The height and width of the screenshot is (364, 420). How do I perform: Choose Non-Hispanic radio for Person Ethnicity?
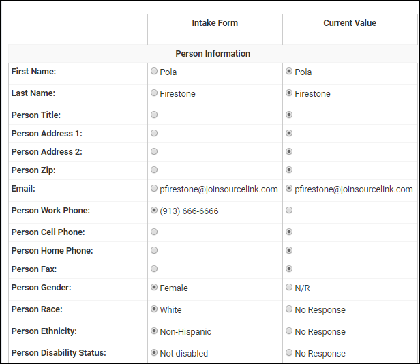[x=154, y=331]
